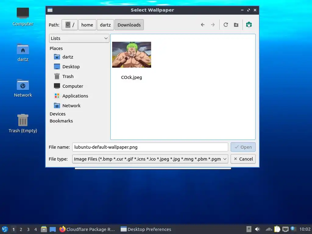Viewport: 312px width, 234px height.
Task: Open the Lists side pane dropdown
Action: [79, 38]
